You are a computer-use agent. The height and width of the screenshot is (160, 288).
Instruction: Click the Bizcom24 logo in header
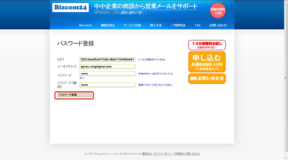pos(70,7)
